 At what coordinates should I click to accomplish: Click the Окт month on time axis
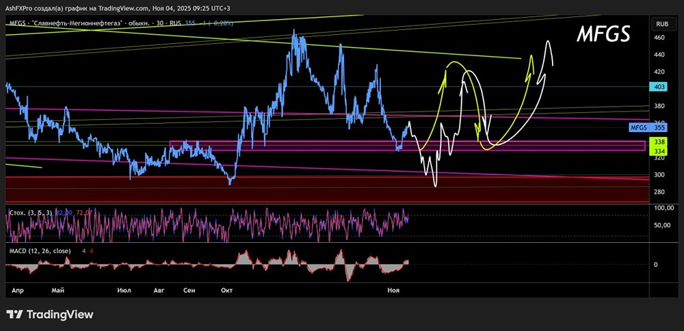tap(227, 290)
